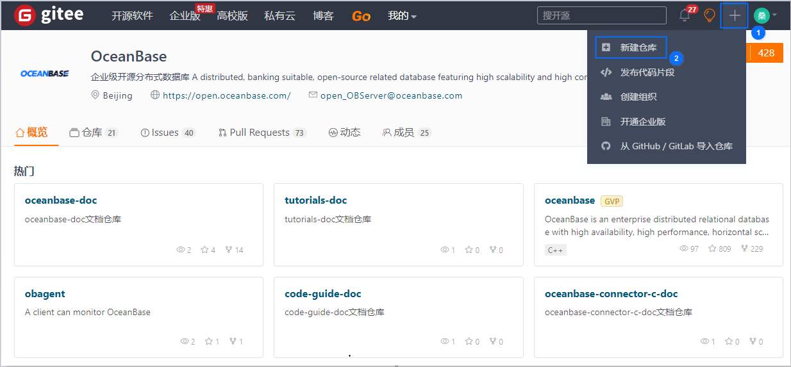791x367 pixels.
Task: Click the plus icon in the header
Action: [735, 15]
